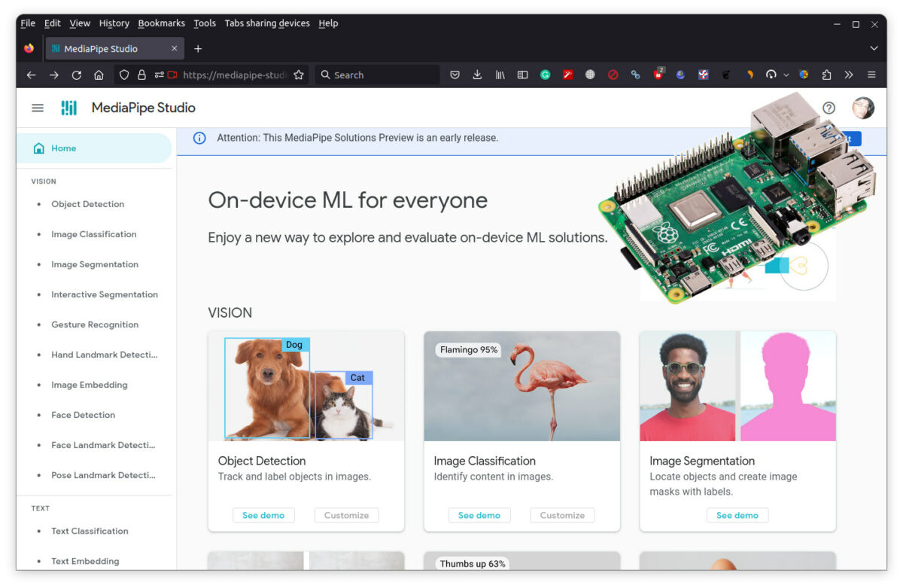Click the info icon on the attention banner
This screenshot has width=903, height=588.
[200, 137]
